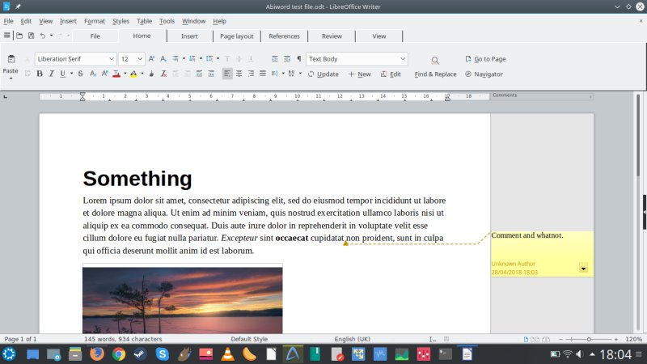647x364 pixels.
Task: Adjust the zoom slider in status bar
Action: [x=589, y=339]
